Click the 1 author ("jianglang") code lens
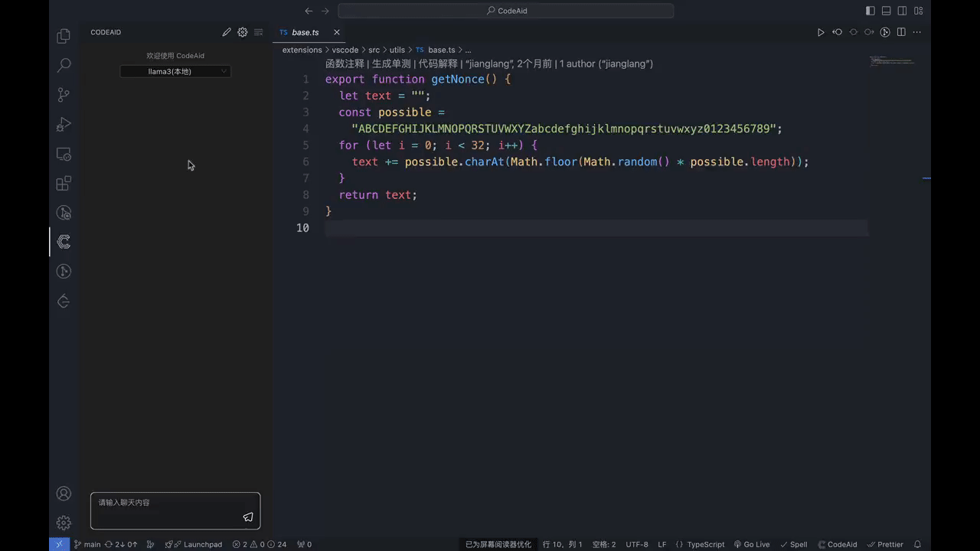 point(606,64)
